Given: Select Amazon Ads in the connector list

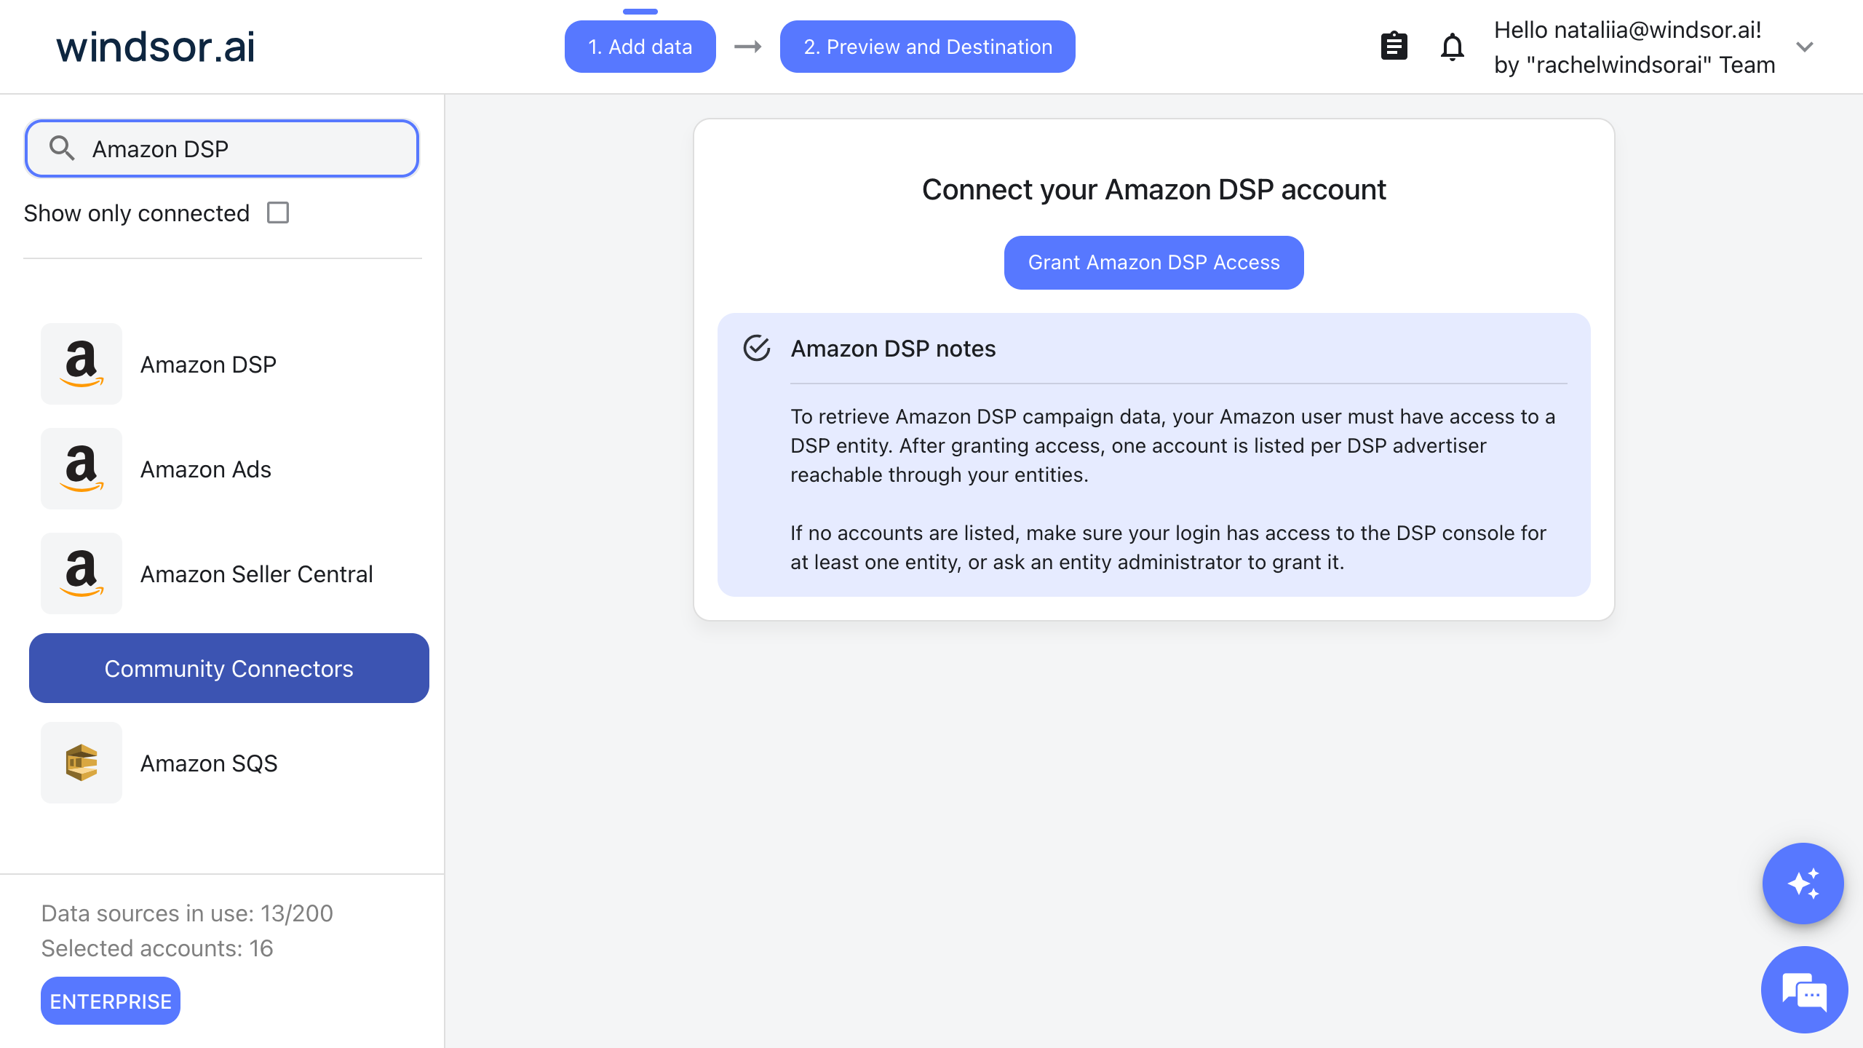Looking at the screenshot, I should tap(205, 469).
